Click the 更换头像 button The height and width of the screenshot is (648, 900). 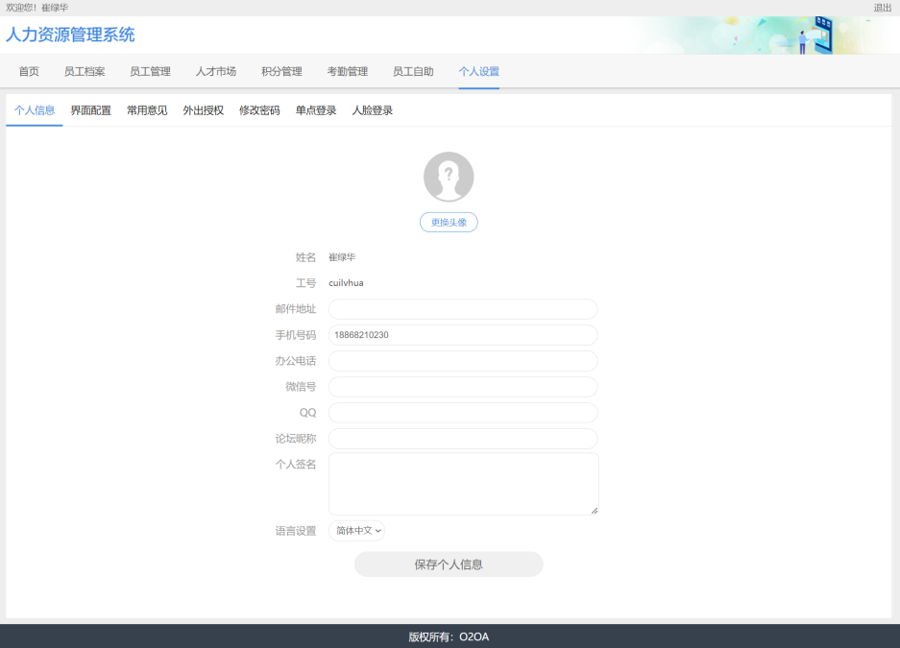tap(449, 222)
